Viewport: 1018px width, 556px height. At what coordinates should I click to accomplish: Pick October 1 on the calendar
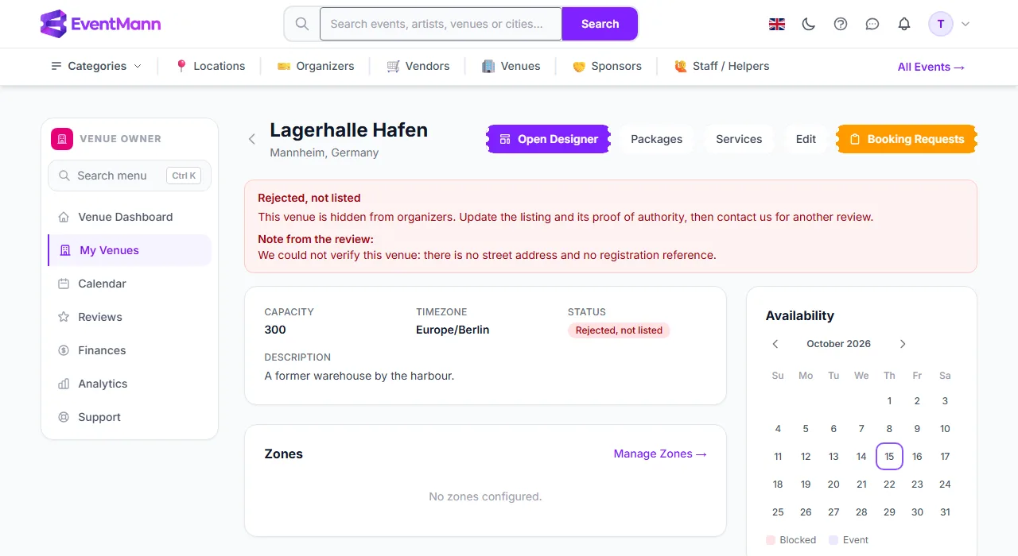(x=889, y=401)
